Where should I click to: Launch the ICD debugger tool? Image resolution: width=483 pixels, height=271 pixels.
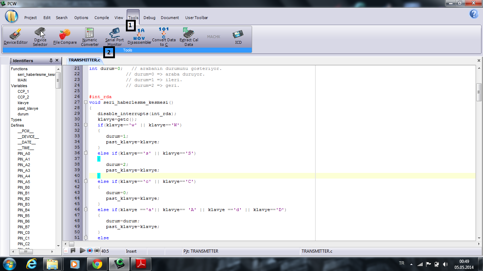(x=238, y=37)
